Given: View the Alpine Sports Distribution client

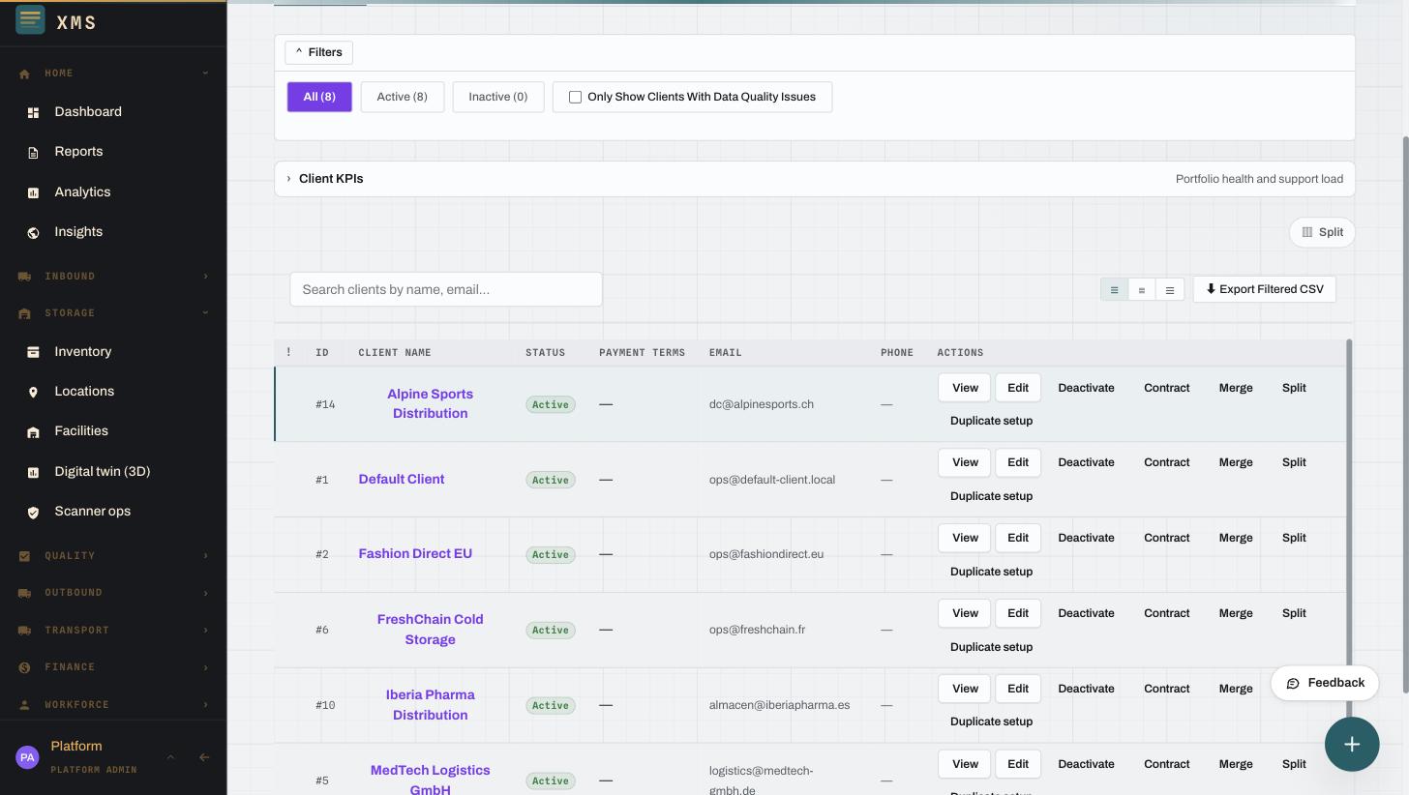Looking at the screenshot, I should [x=964, y=388].
